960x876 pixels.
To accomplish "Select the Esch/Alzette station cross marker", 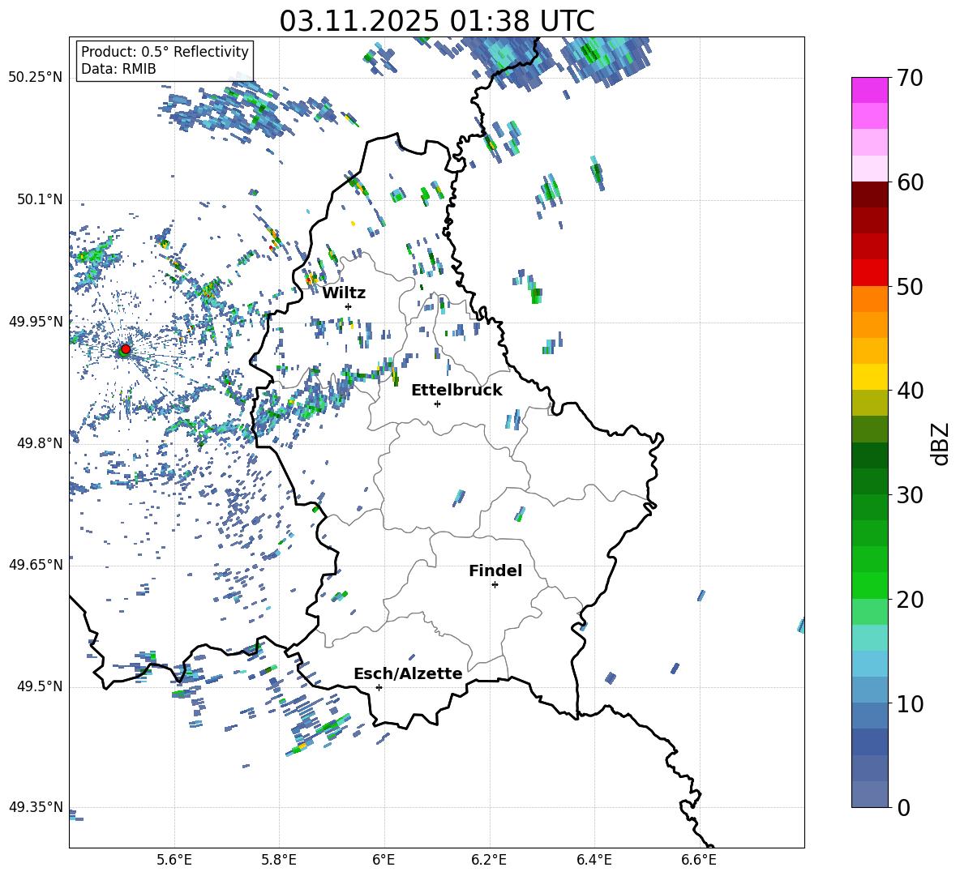I will tap(379, 687).
